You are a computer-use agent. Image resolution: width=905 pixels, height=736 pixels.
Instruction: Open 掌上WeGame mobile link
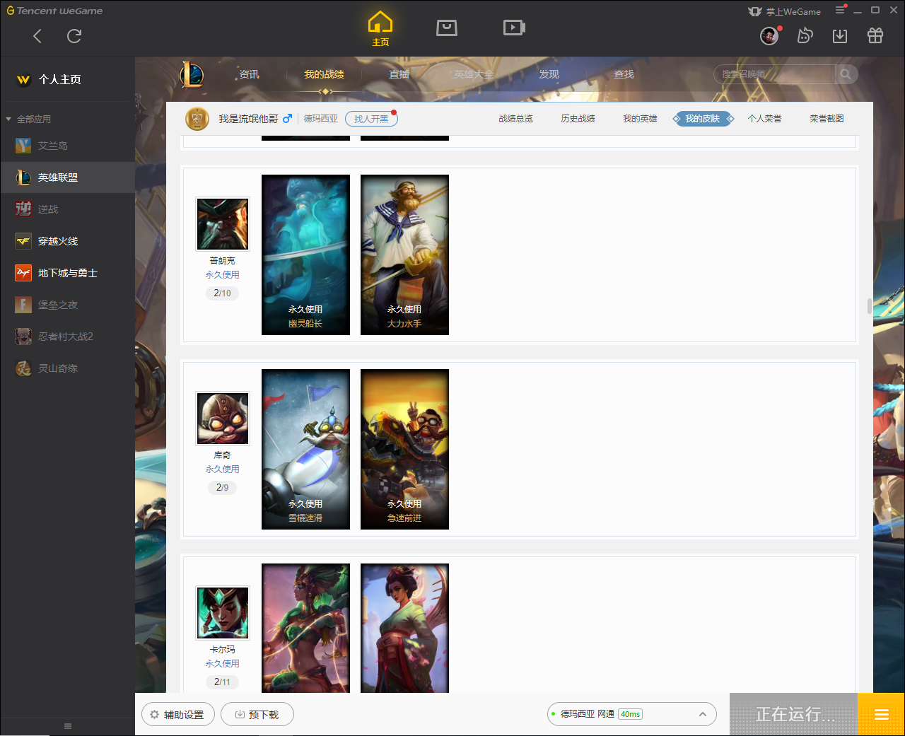785,11
